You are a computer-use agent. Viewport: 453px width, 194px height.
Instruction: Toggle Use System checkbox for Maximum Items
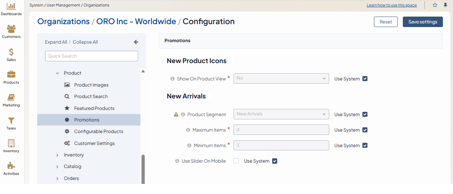click(x=365, y=130)
